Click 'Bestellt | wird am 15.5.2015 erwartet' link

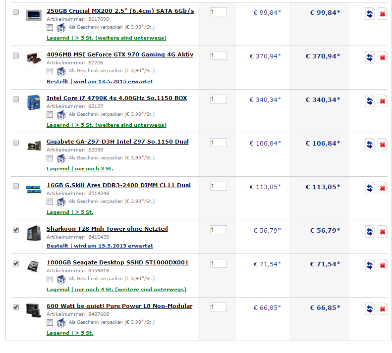pyautogui.click(x=100, y=246)
